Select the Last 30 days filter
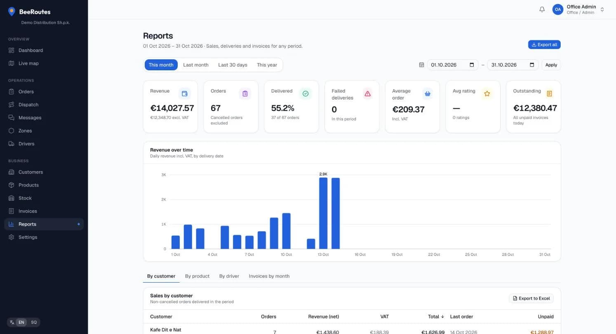 pyautogui.click(x=233, y=65)
